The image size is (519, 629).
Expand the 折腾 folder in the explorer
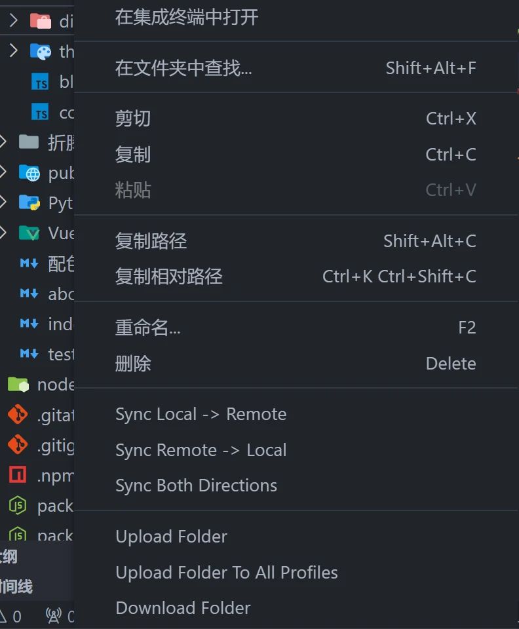4,142
